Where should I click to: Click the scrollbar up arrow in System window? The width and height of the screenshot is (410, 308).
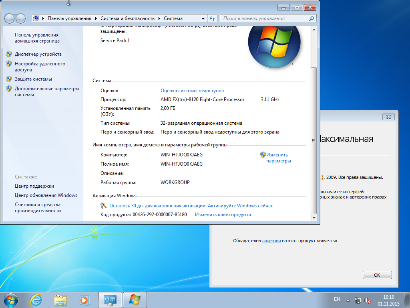pos(314,30)
